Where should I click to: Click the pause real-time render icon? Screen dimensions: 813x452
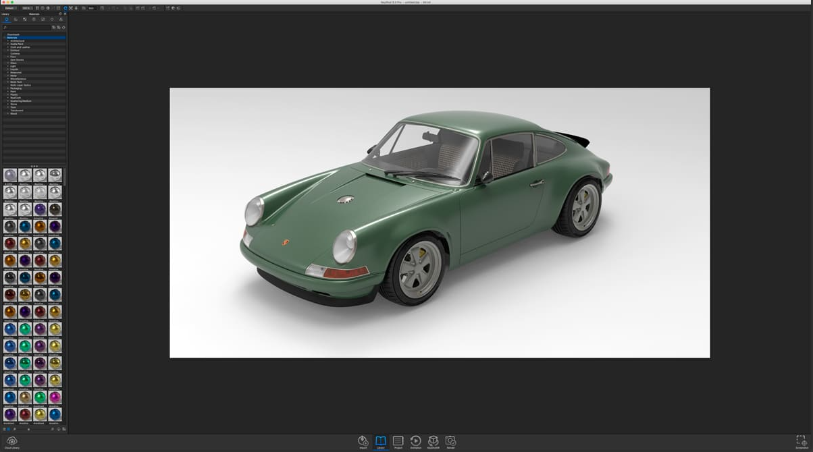[37, 8]
